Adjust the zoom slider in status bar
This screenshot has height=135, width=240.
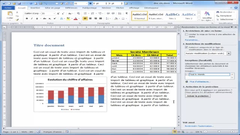[219, 132]
